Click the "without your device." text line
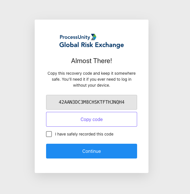The height and width of the screenshot is (194, 190). [x=92, y=85]
